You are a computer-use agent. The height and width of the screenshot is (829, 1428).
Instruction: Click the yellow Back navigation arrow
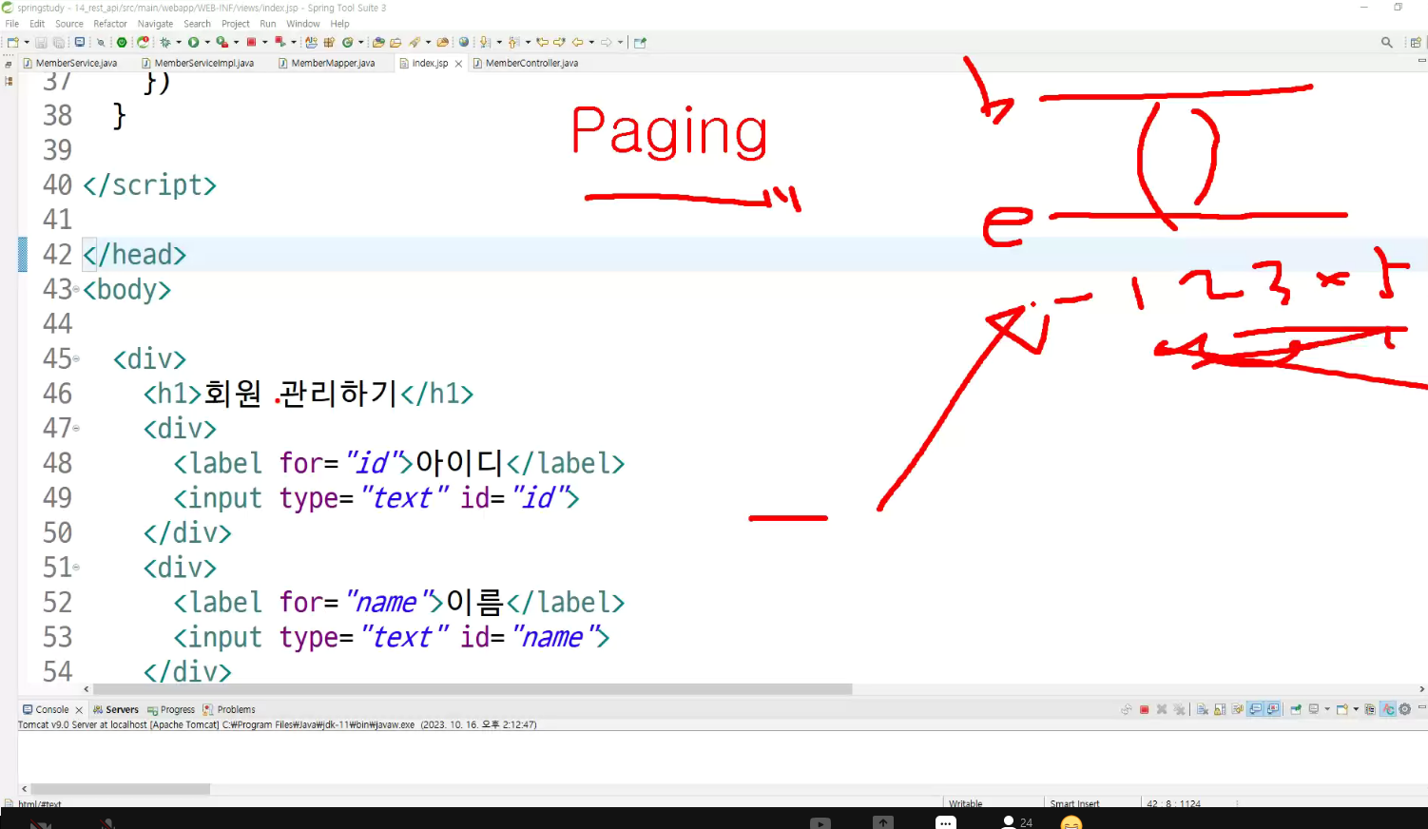coord(577,42)
